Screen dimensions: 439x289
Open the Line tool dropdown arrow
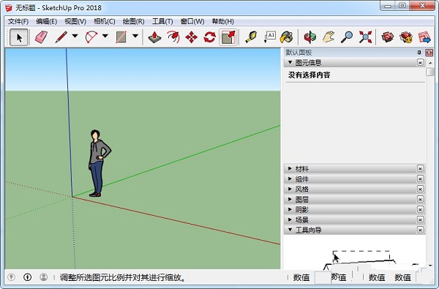click(x=75, y=36)
